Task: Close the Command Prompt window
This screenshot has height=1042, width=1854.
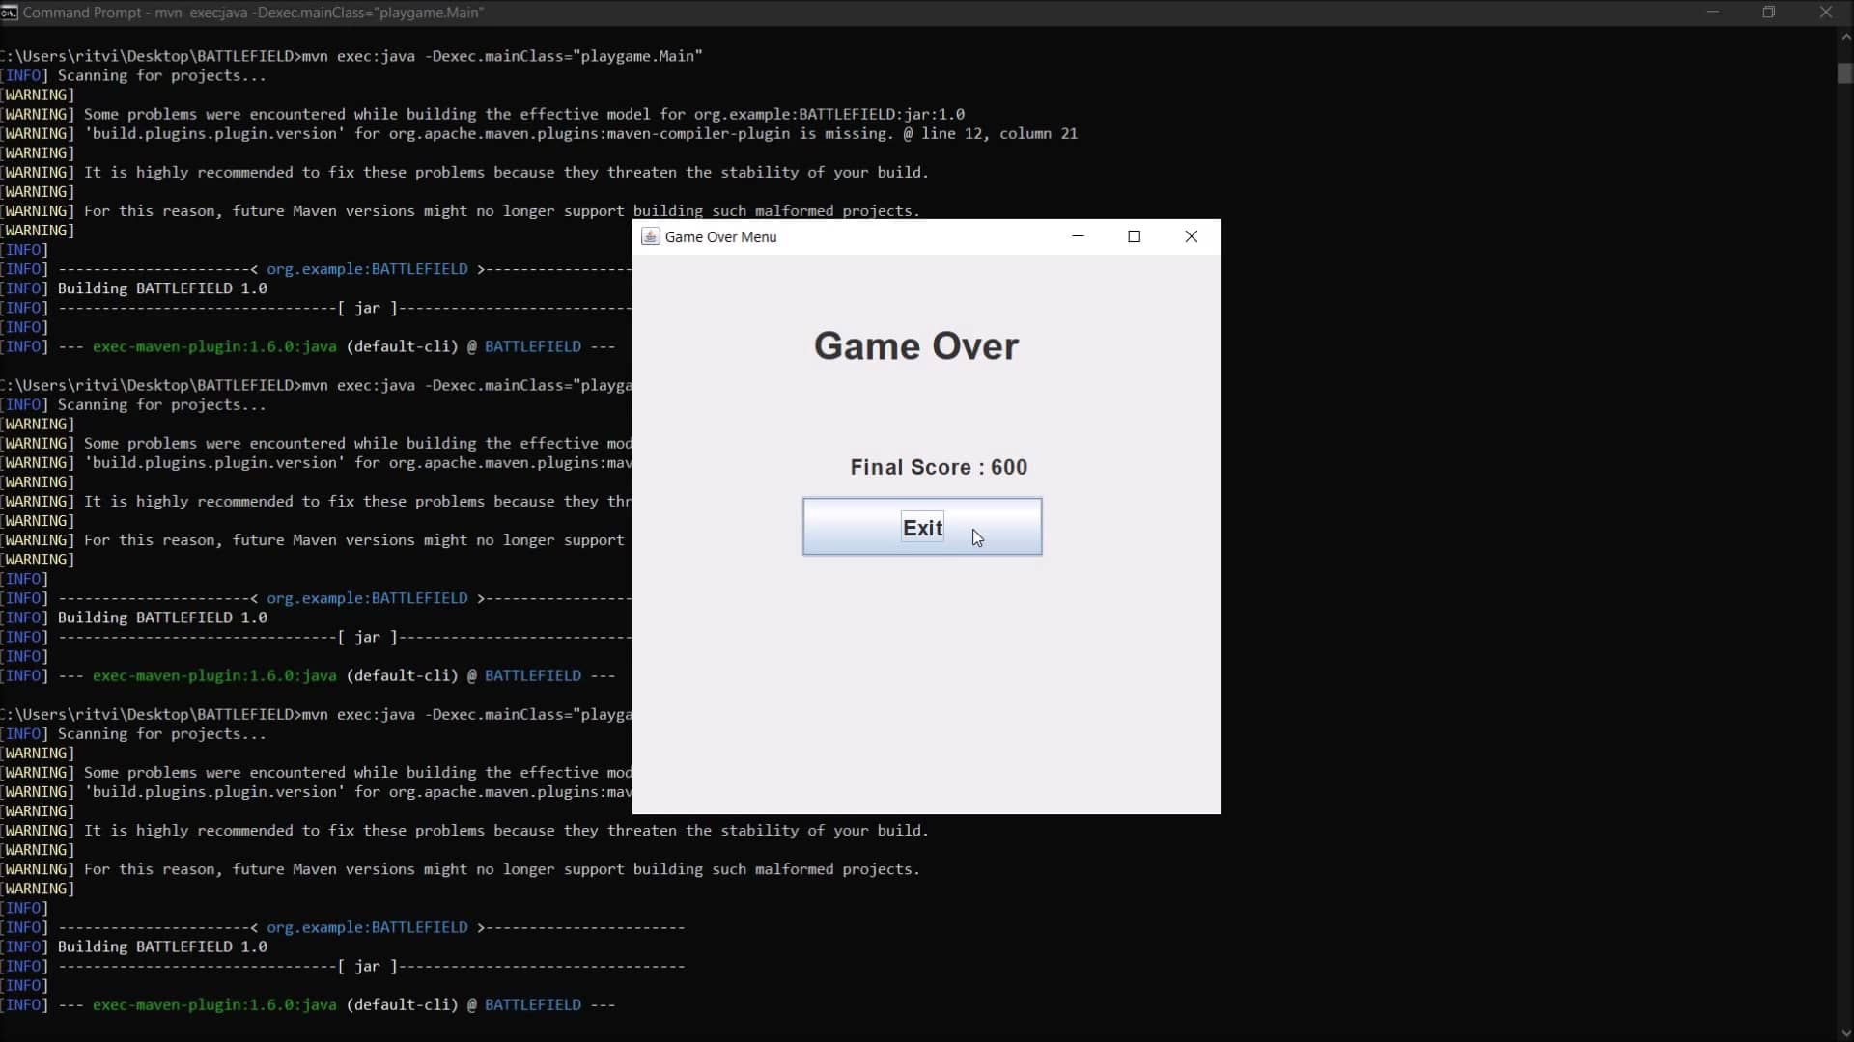Action: coord(1827,13)
